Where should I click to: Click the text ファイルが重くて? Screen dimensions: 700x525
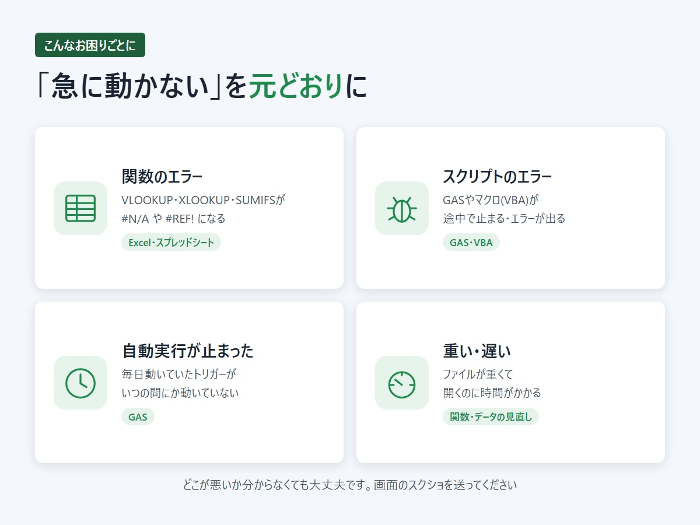[x=478, y=374]
